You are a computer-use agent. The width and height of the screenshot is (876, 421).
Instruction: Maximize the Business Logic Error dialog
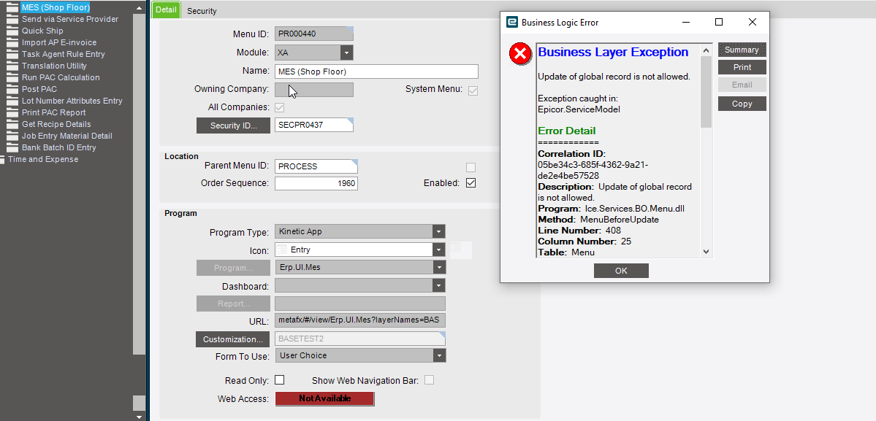click(719, 22)
